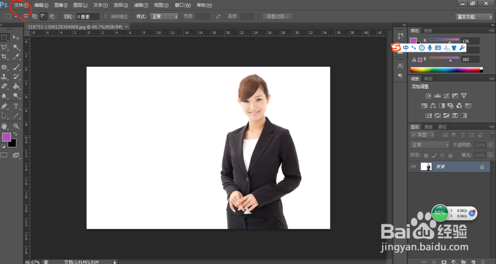
Task: Open the 类型 layer filter dropdown
Action: 423,135
